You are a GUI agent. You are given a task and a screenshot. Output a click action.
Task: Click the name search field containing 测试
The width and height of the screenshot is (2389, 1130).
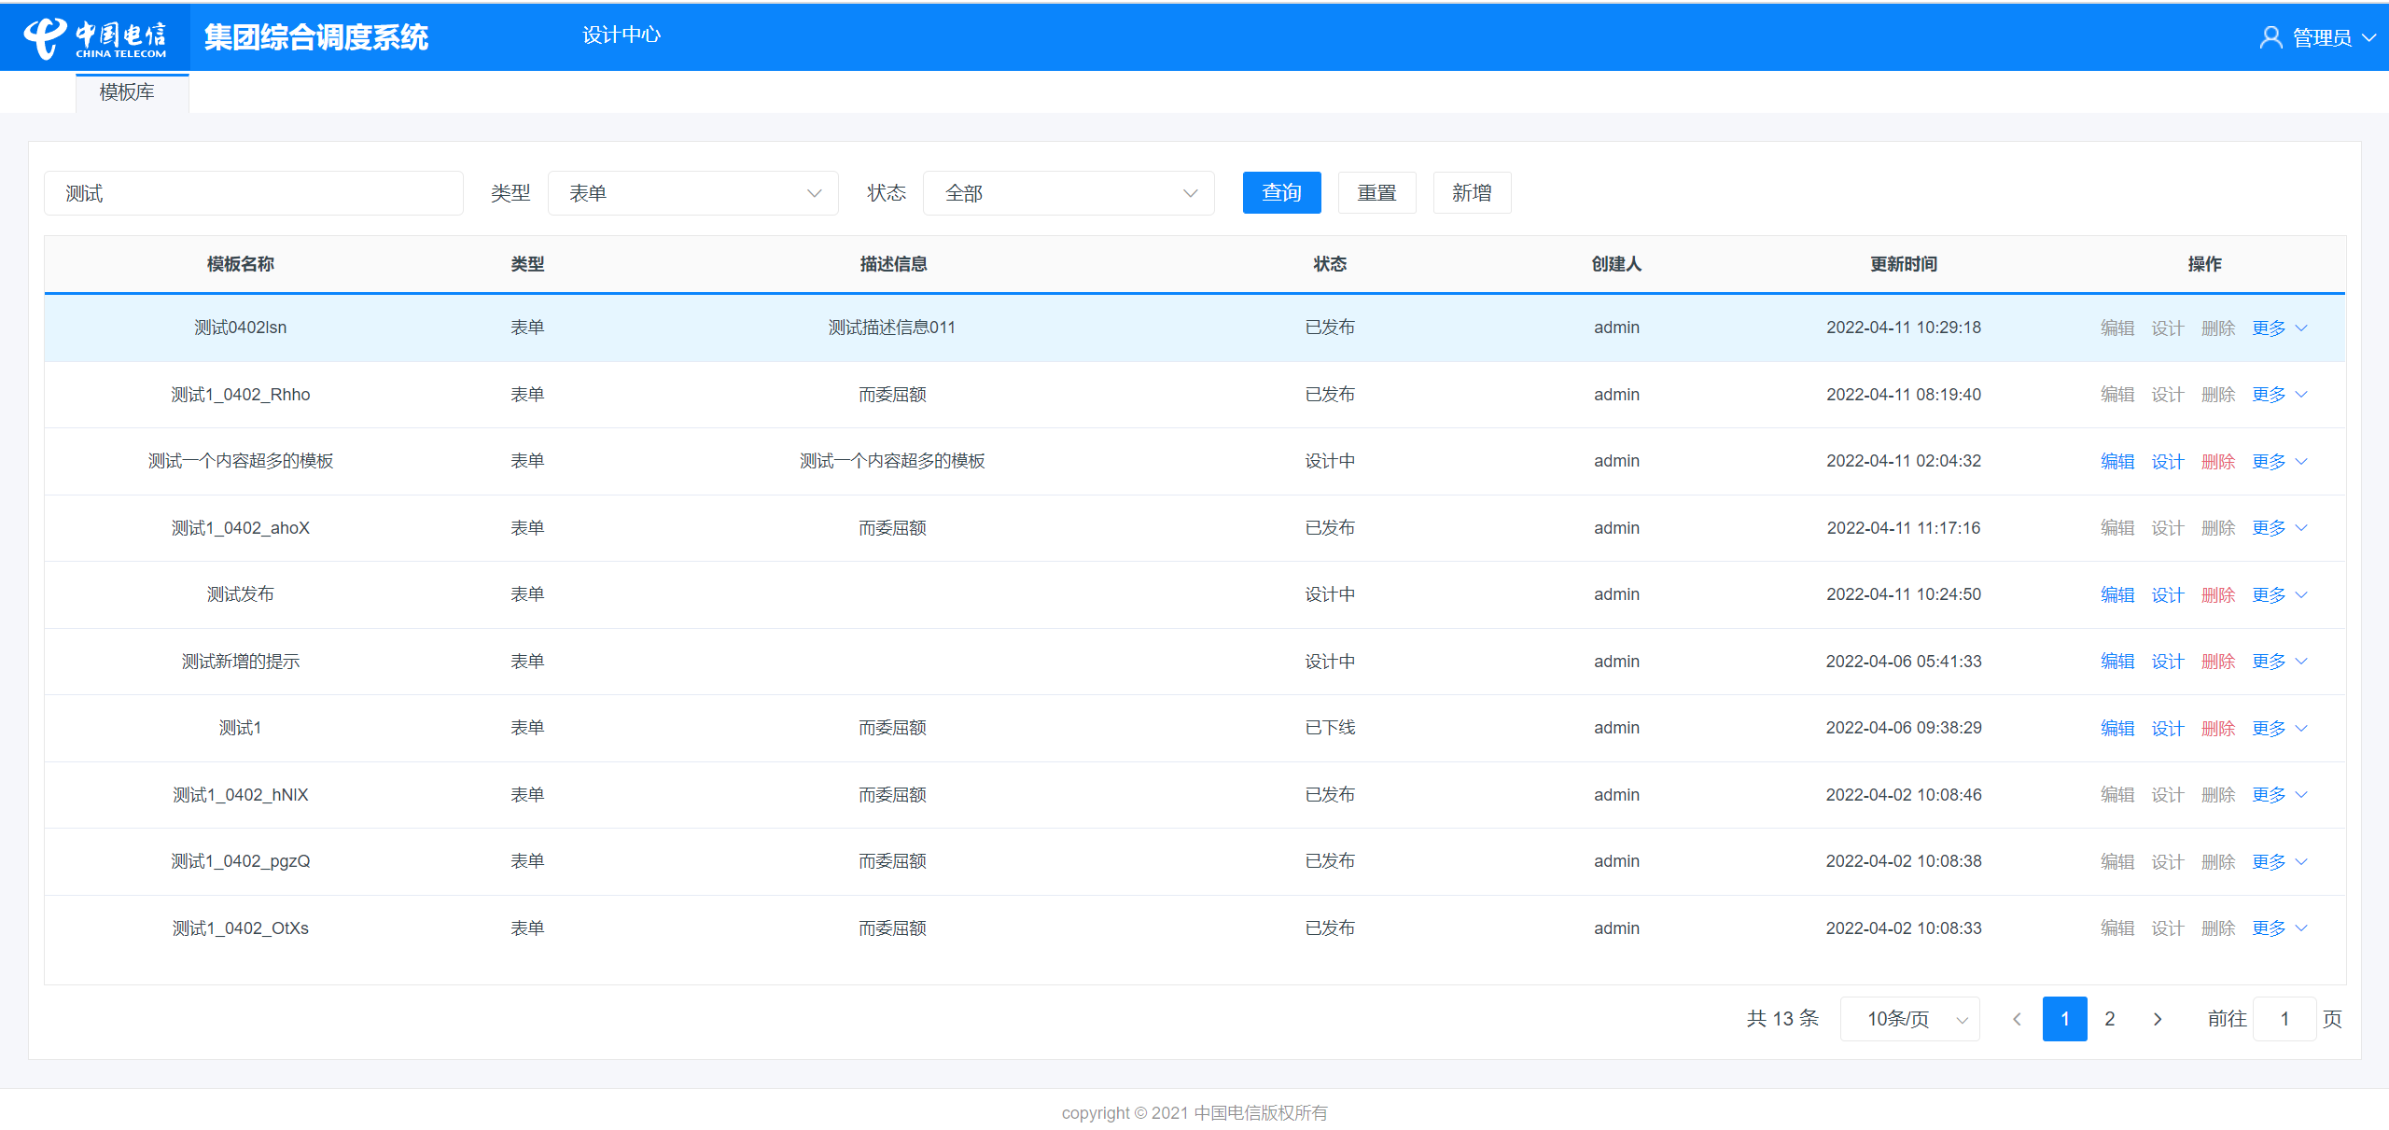[x=254, y=193]
